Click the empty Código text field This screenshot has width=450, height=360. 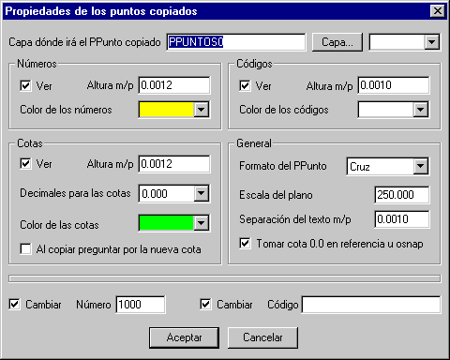pos(371,305)
